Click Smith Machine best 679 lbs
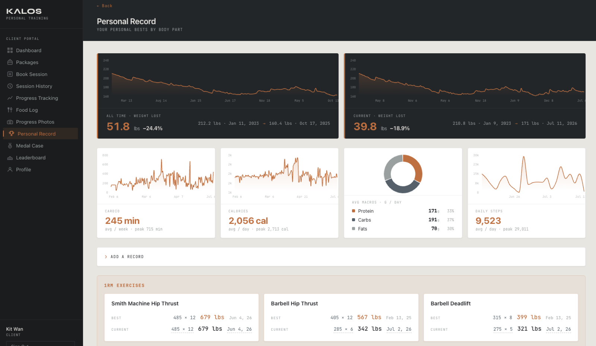Viewport: 596px width, 346px height. [212, 317]
